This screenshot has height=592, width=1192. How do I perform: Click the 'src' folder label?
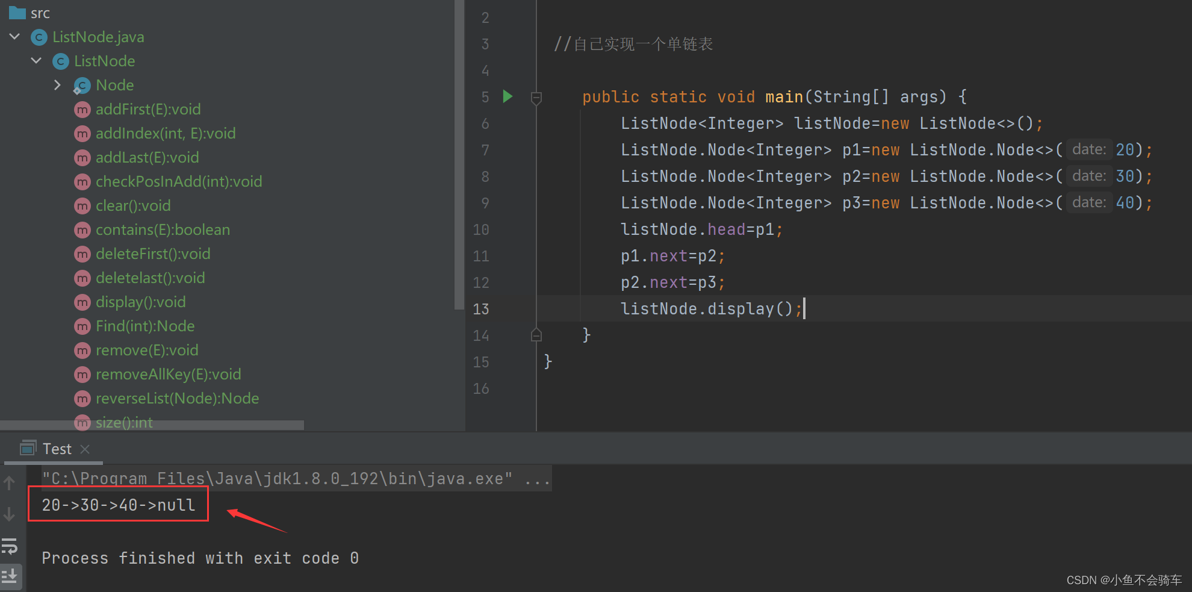click(40, 13)
